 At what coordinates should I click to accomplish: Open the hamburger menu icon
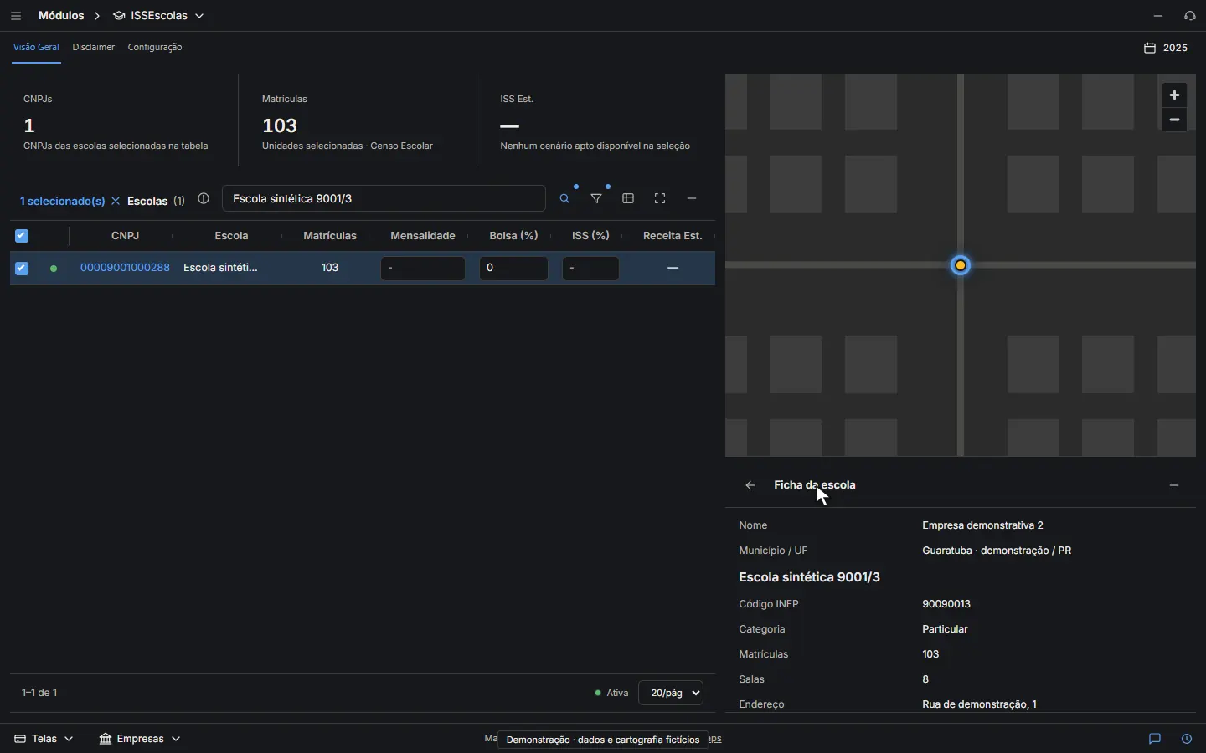pos(16,16)
